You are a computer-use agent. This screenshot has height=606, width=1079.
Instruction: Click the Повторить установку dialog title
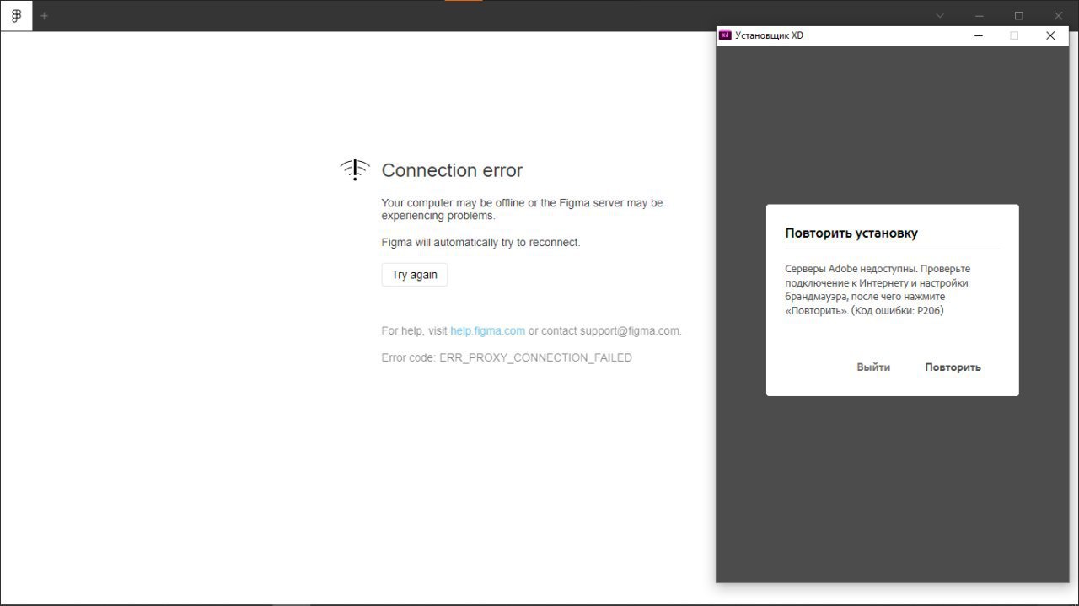pyautogui.click(x=851, y=233)
